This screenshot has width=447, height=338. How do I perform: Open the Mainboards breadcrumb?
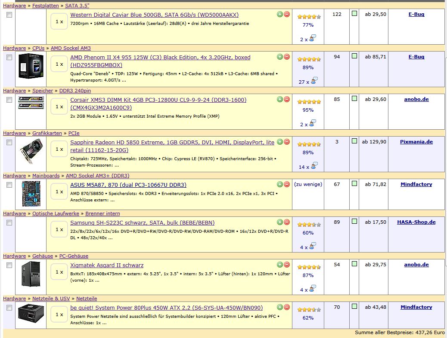(46, 176)
